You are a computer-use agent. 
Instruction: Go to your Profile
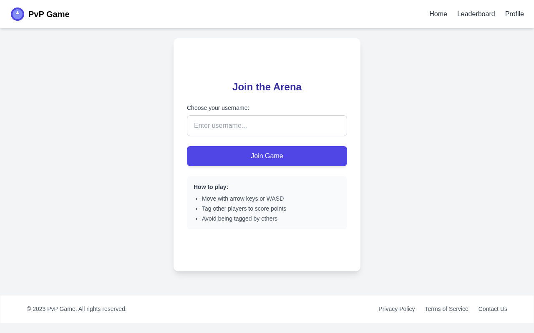[x=514, y=14]
